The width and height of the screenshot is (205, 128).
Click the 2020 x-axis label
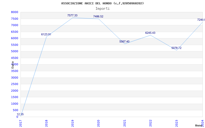(98, 123)
